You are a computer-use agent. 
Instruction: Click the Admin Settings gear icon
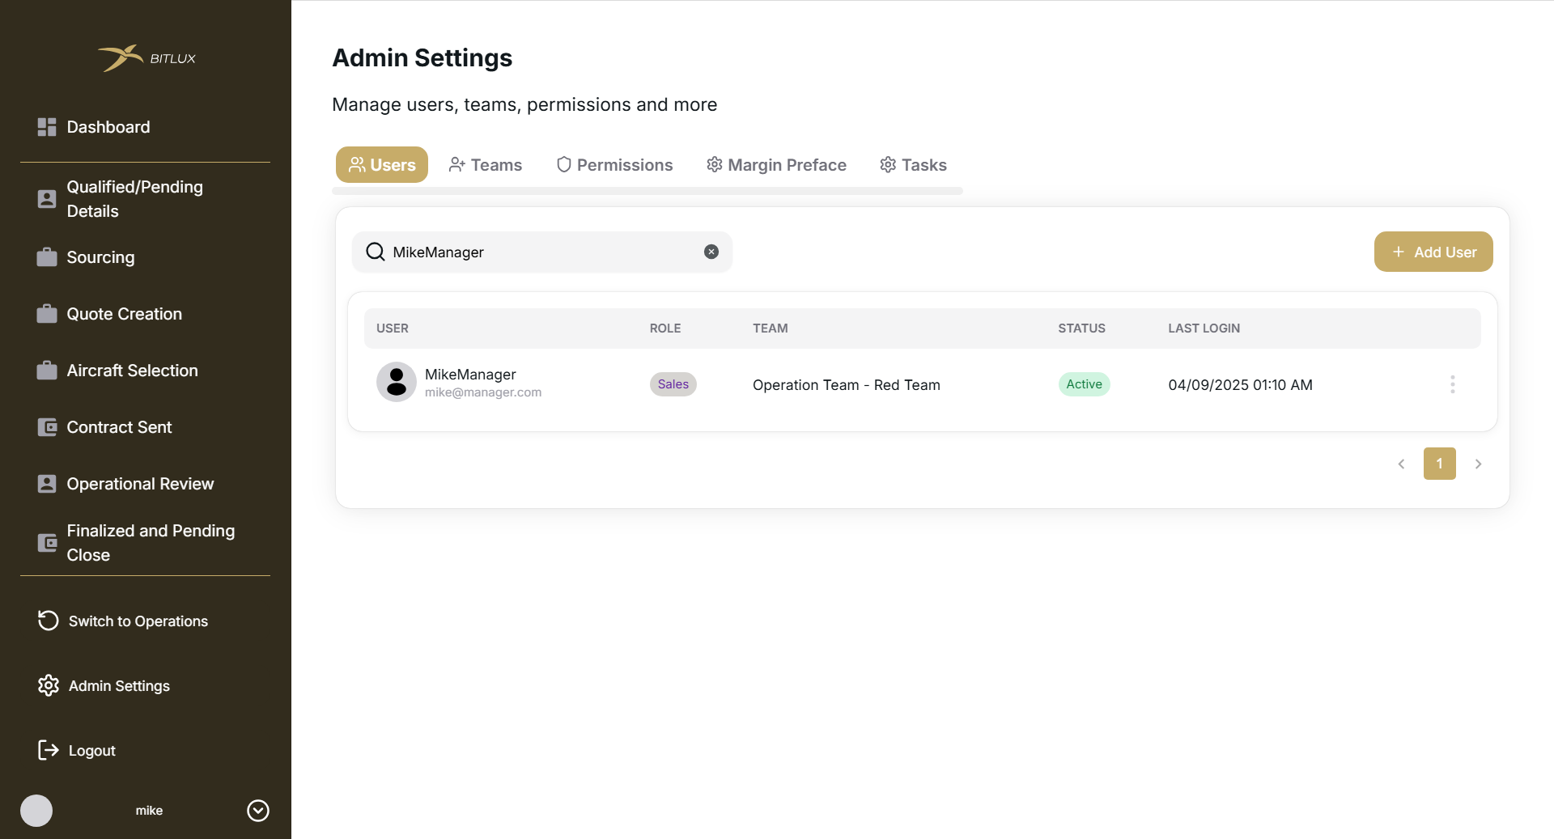[49, 685]
